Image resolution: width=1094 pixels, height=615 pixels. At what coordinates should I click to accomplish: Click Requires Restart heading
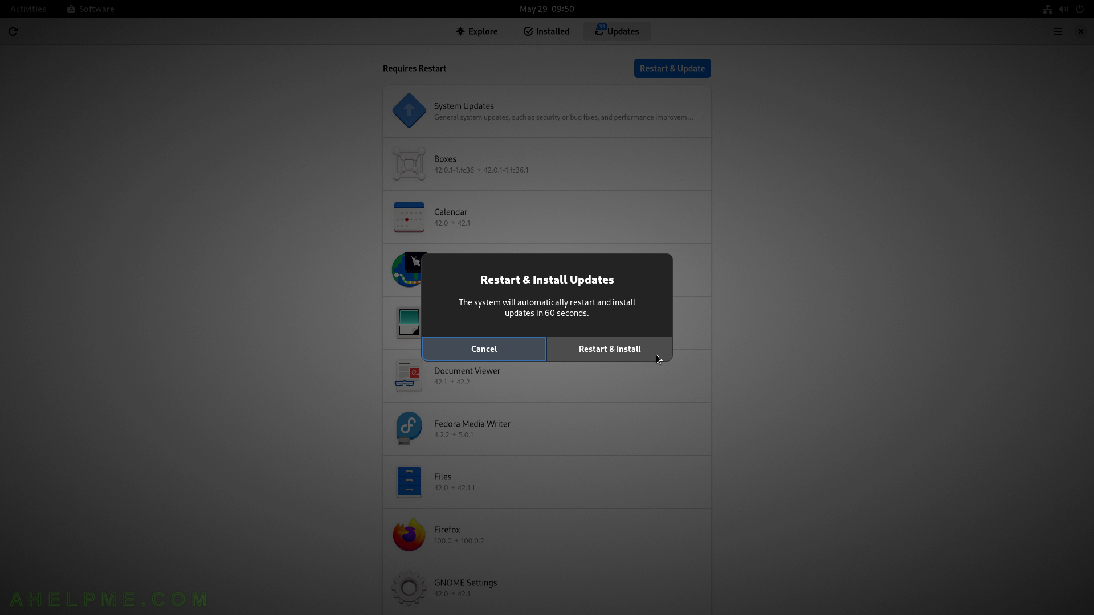click(414, 68)
